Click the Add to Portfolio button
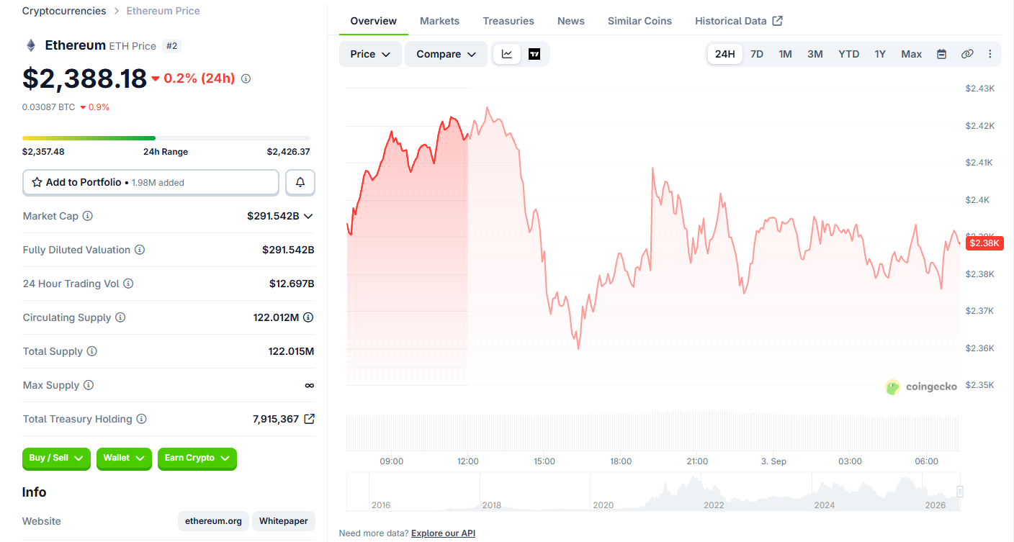This screenshot has width=1014, height=542. 151,183
